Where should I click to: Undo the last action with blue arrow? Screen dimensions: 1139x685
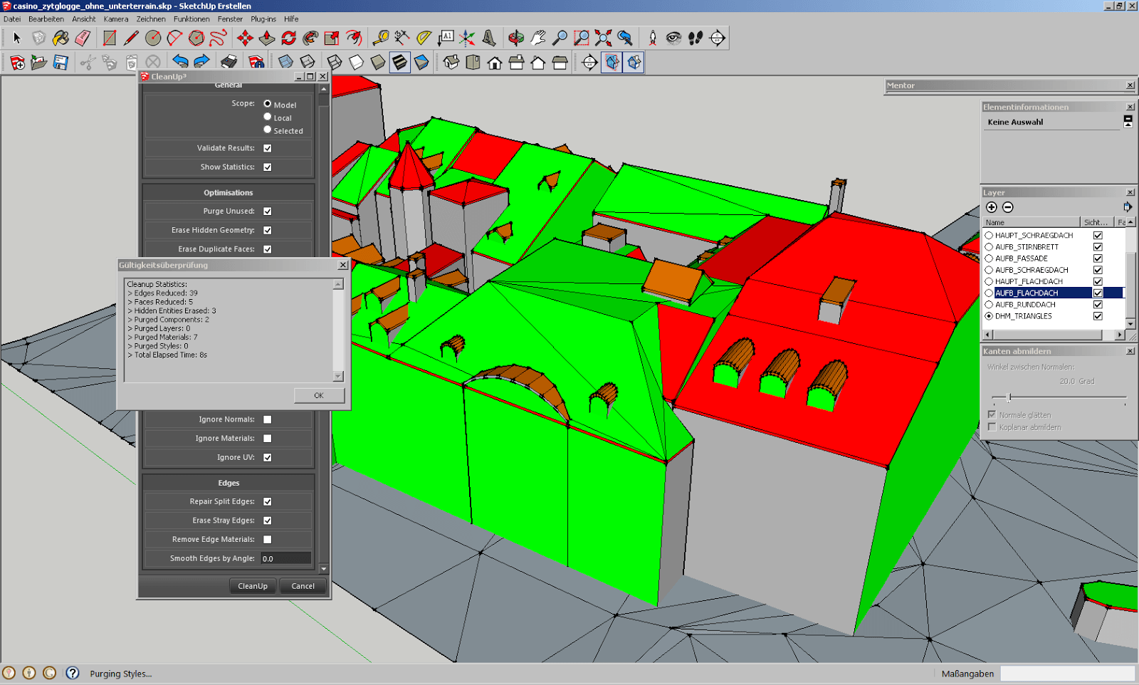pyautogui.click(x=180, y=63)
